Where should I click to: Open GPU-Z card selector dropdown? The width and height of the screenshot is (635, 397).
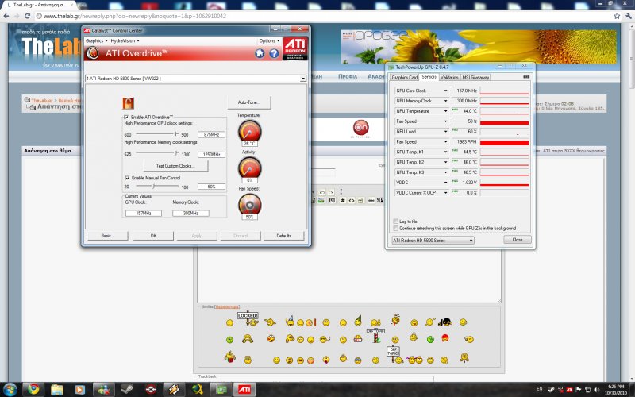click(x=433, y=241)
